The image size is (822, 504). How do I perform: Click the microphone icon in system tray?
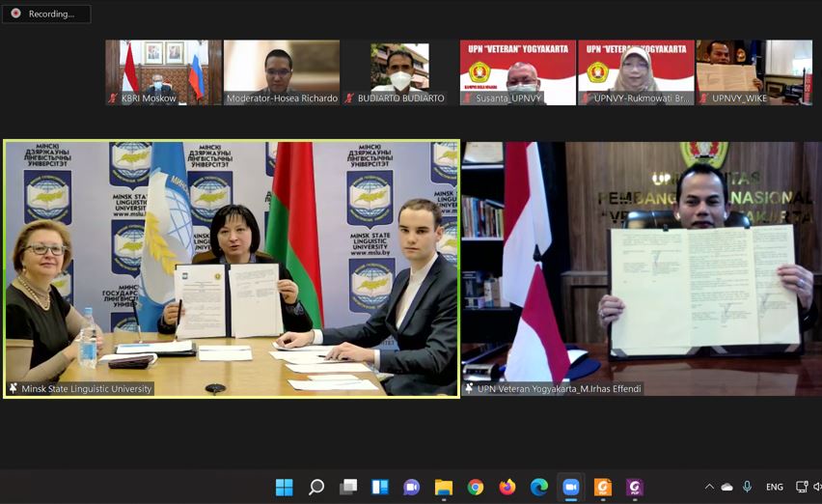point(747,487)
